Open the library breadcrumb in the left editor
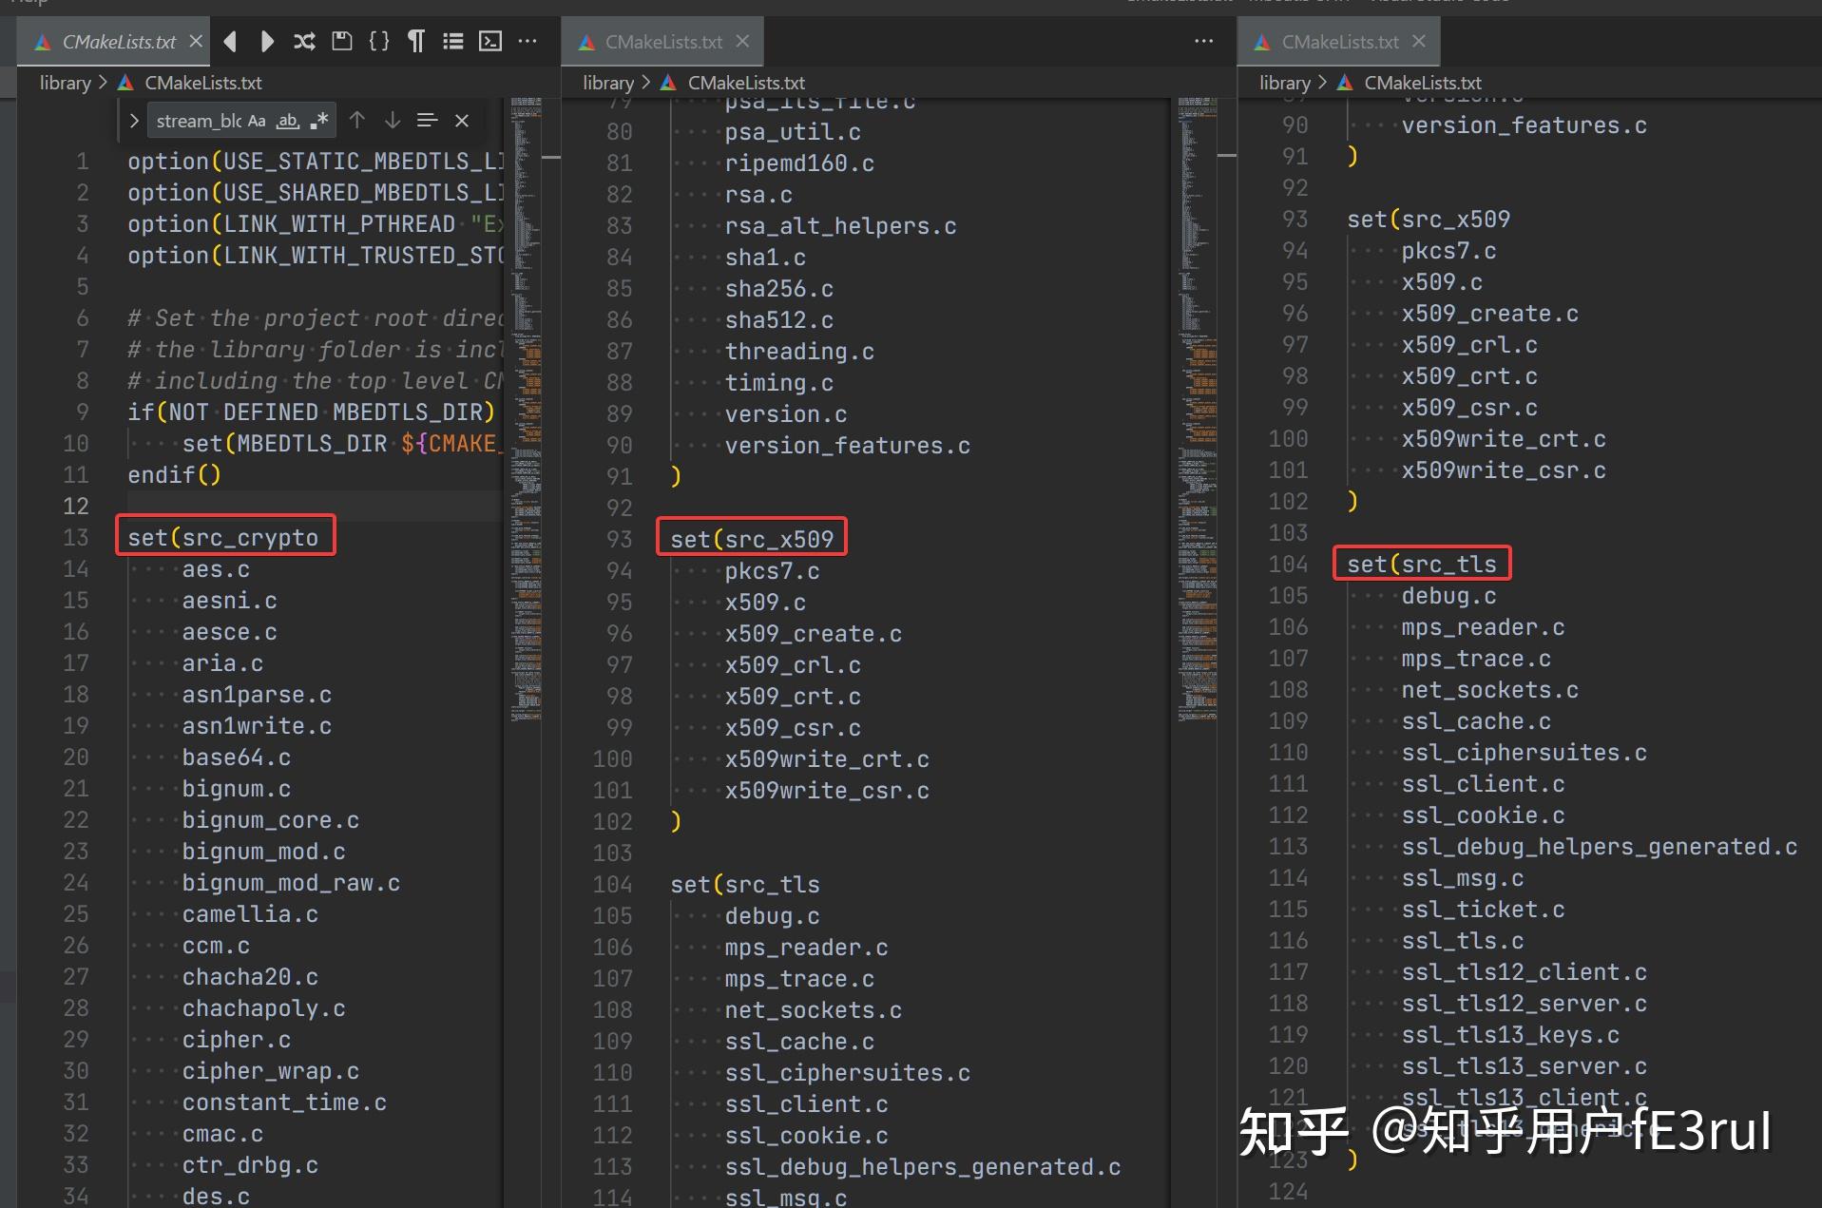1822x1208 pixels. [x=64, y=83]
